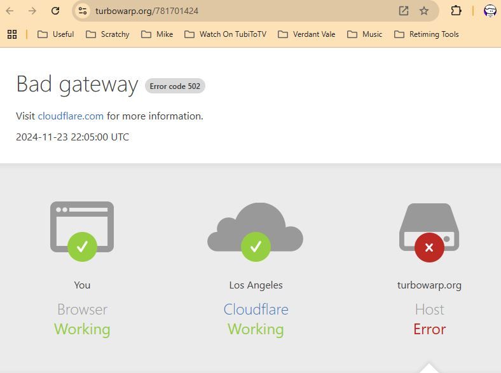Image resolution: width=501 pixels, height=373 pixels.
Task: Open the Music bookmarks folder
Action: pyautogui.click(x=364, y=34)
